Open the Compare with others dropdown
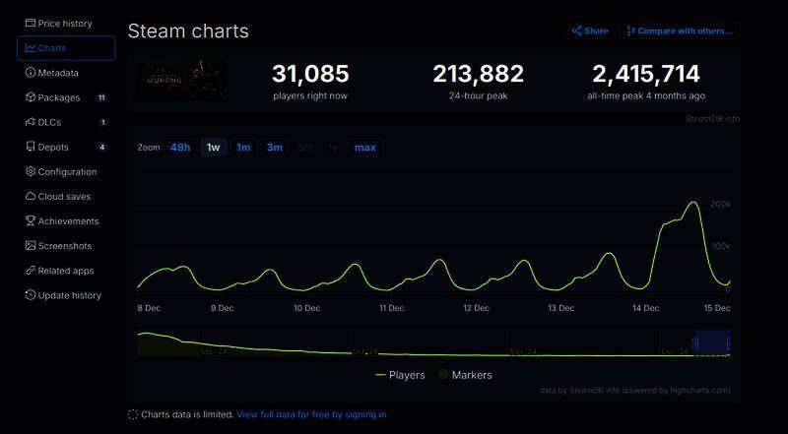The height and width of the screenshot is (434, 788). point(680,31)
